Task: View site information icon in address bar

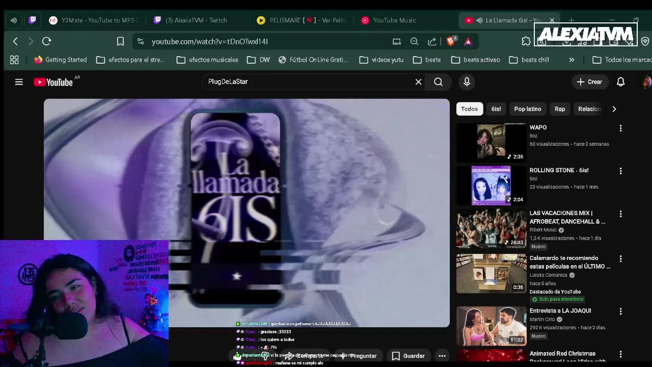Action: [141, 41]
